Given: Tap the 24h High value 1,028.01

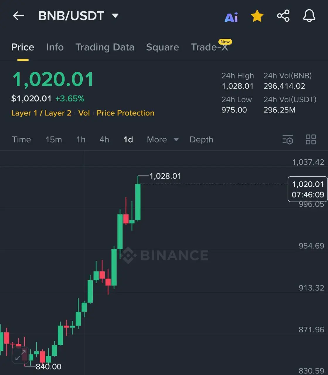Looking at the screenshot, I should pos(237,86).
